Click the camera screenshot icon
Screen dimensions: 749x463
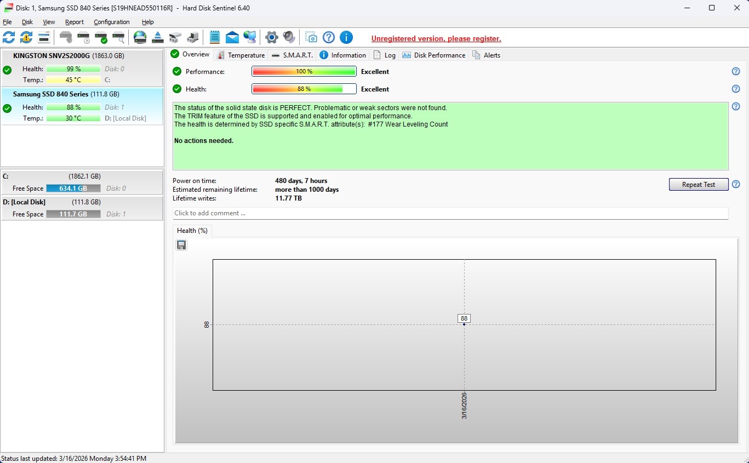[311, 37]
